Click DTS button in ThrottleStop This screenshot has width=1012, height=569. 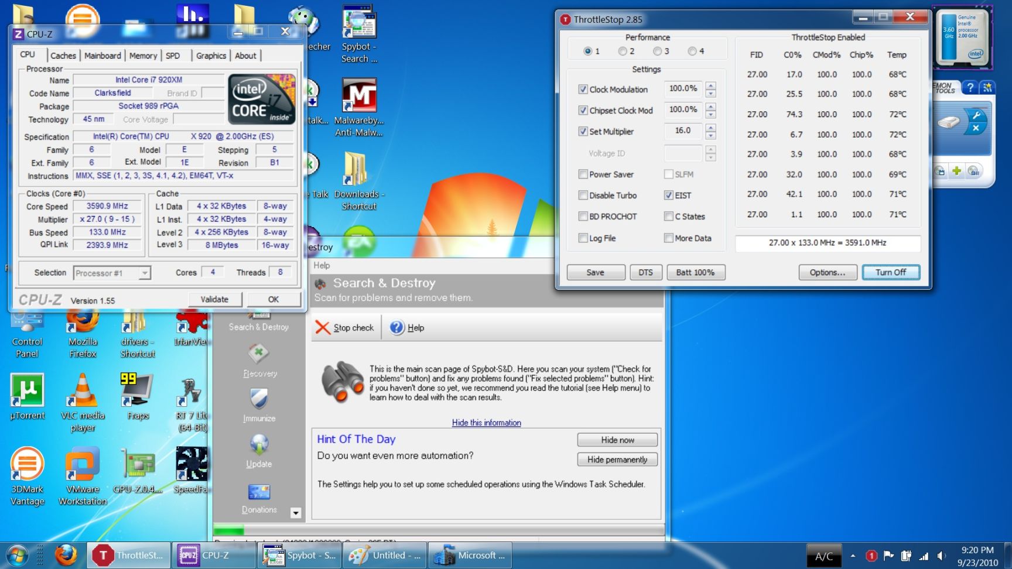pyautogui.click(x=645, y=272)
